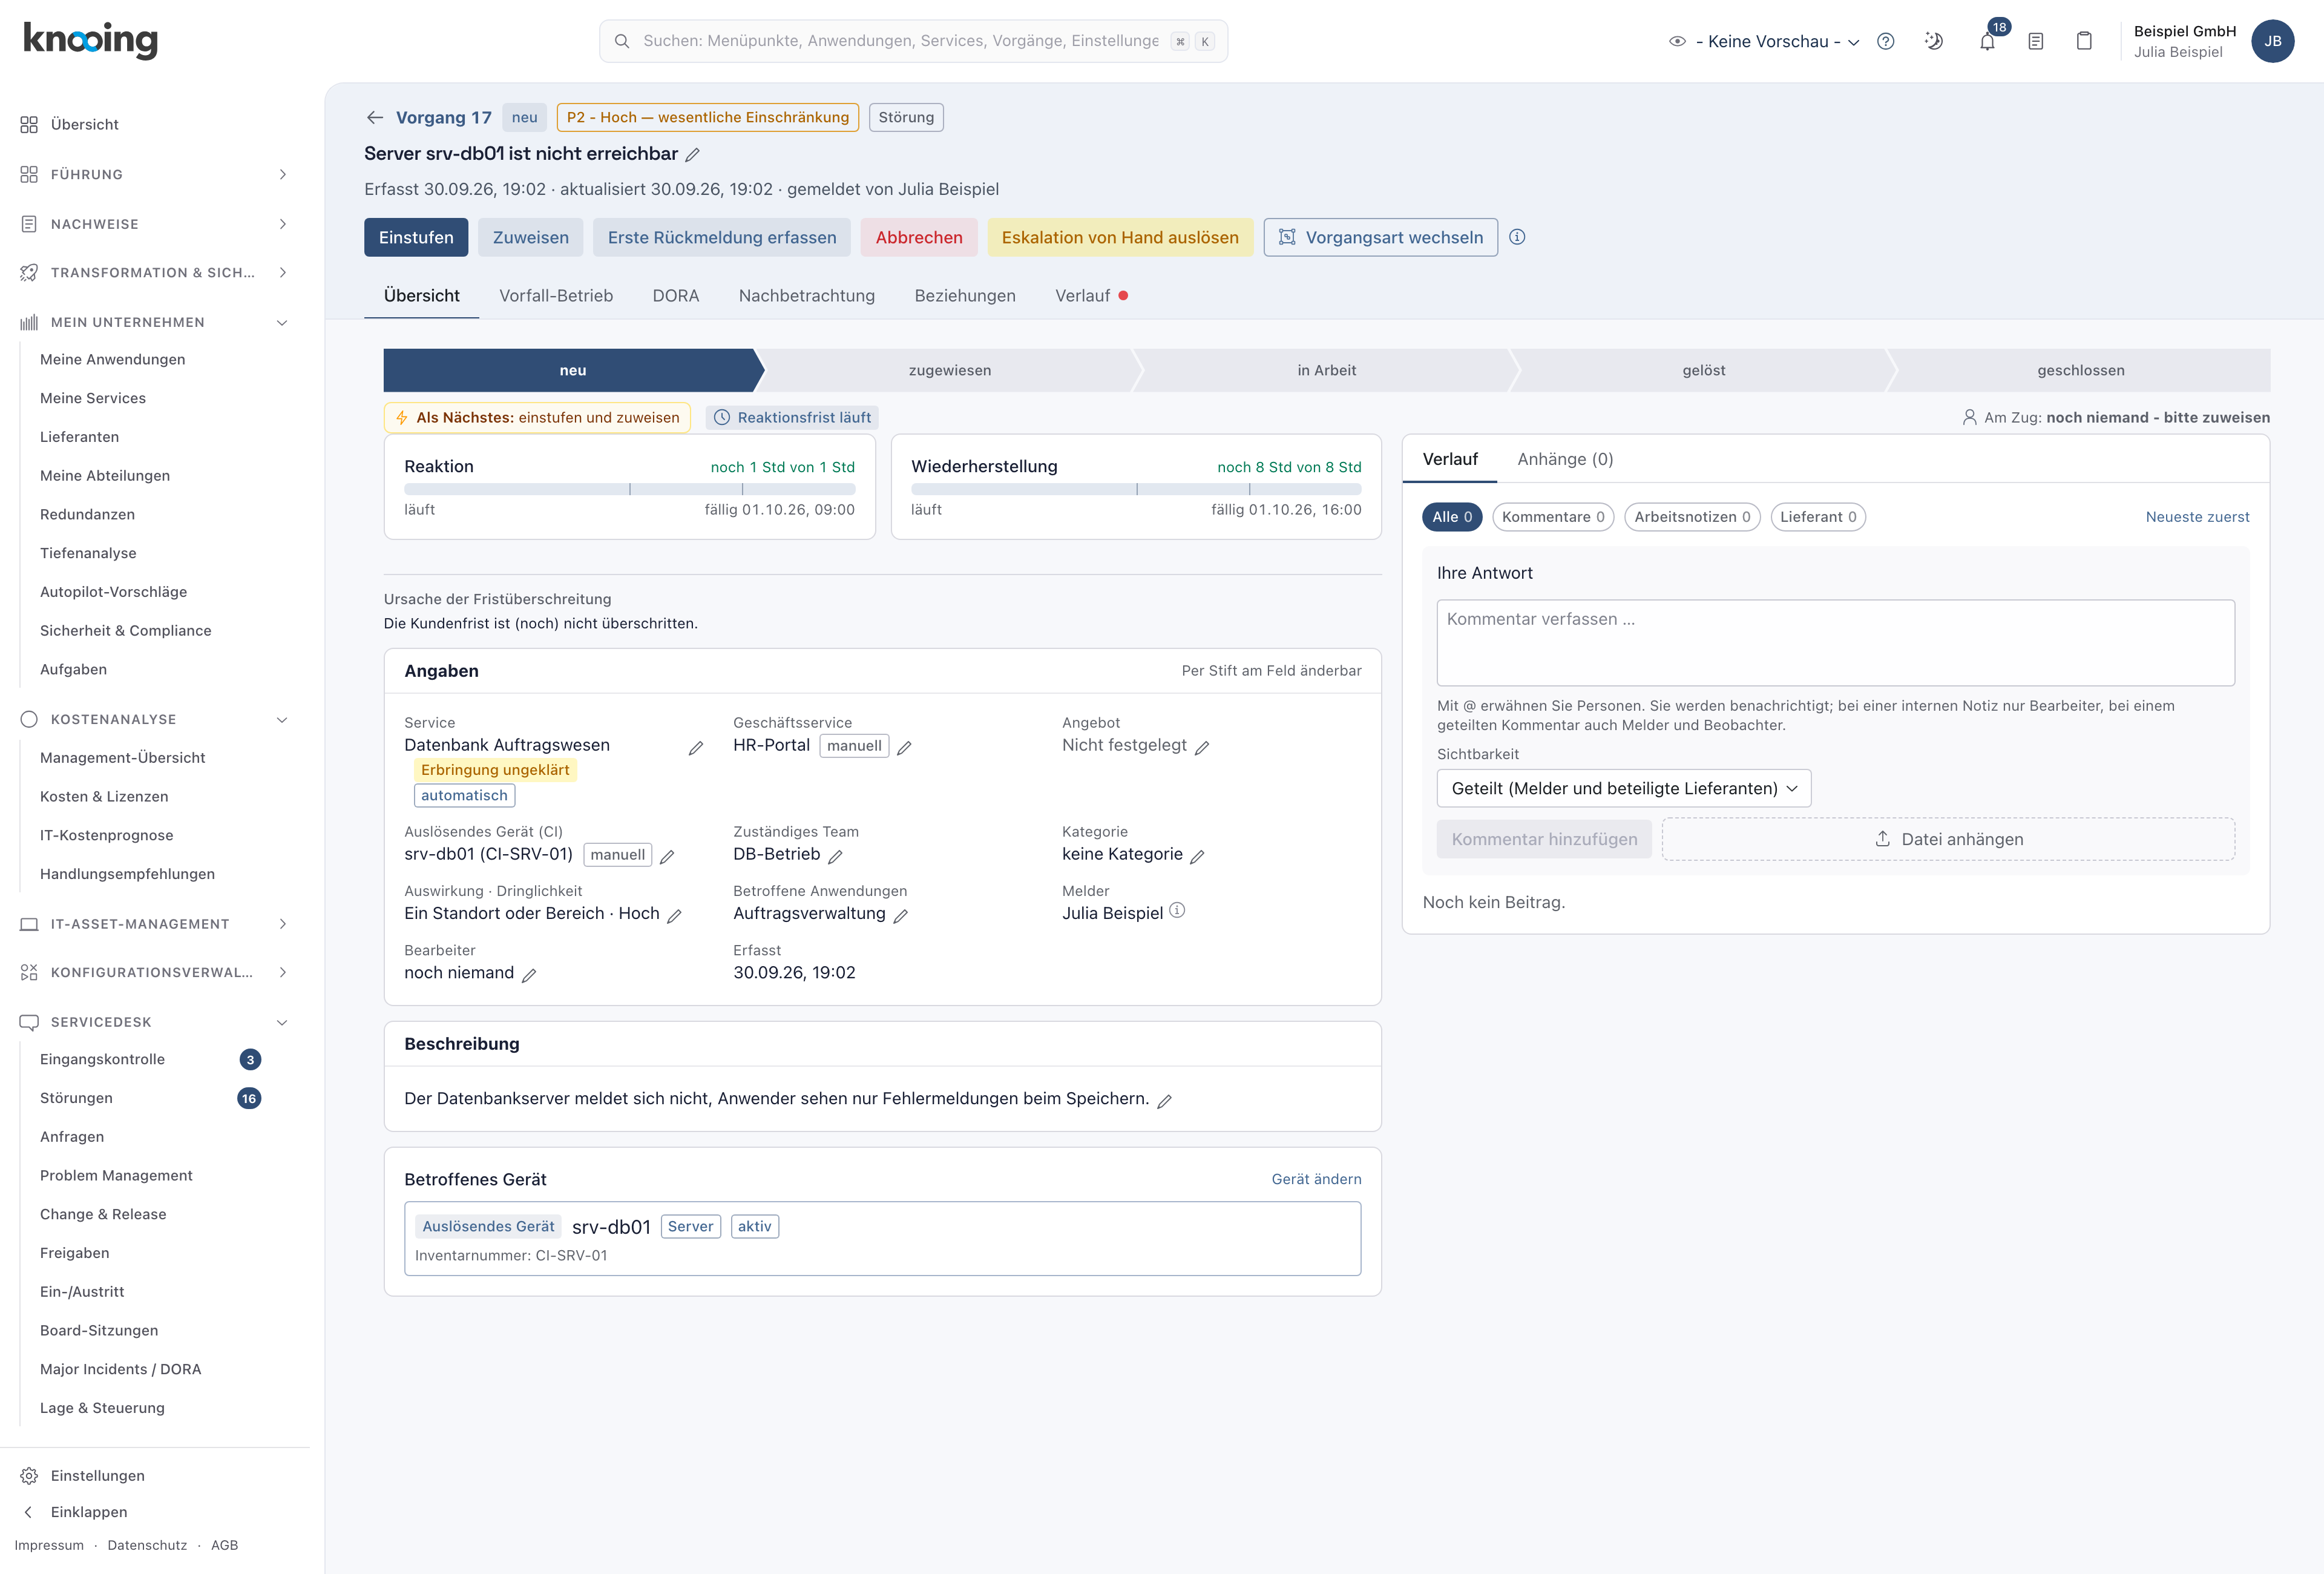
Task: Open the Sichtbarkeit visibility dropdown
Action: point(1623,788)
